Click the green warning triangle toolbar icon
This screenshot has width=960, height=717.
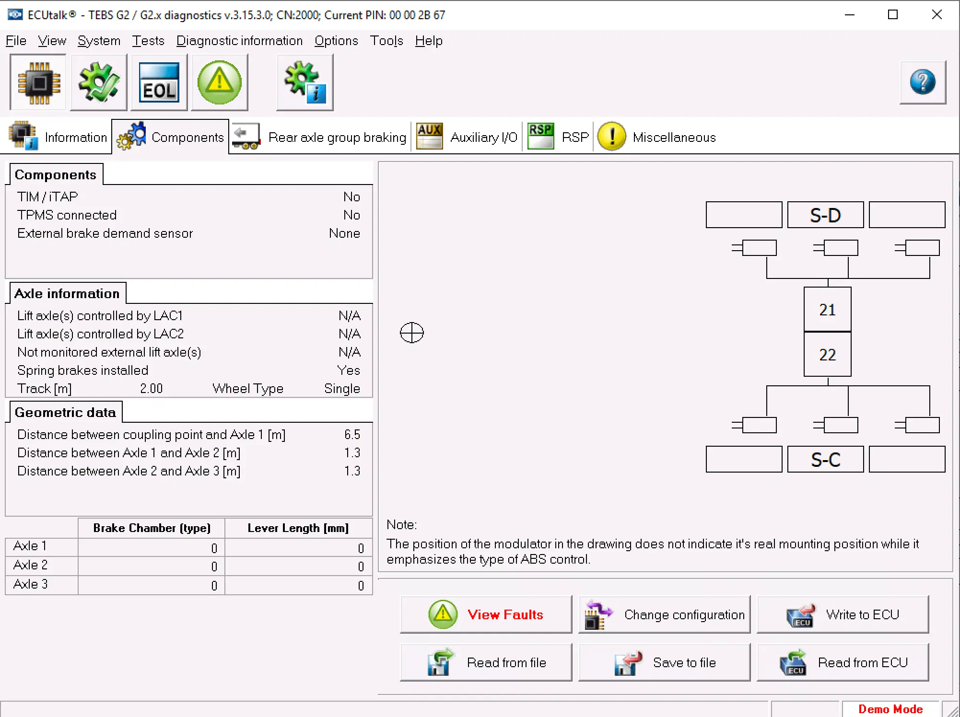pos(219,82)
